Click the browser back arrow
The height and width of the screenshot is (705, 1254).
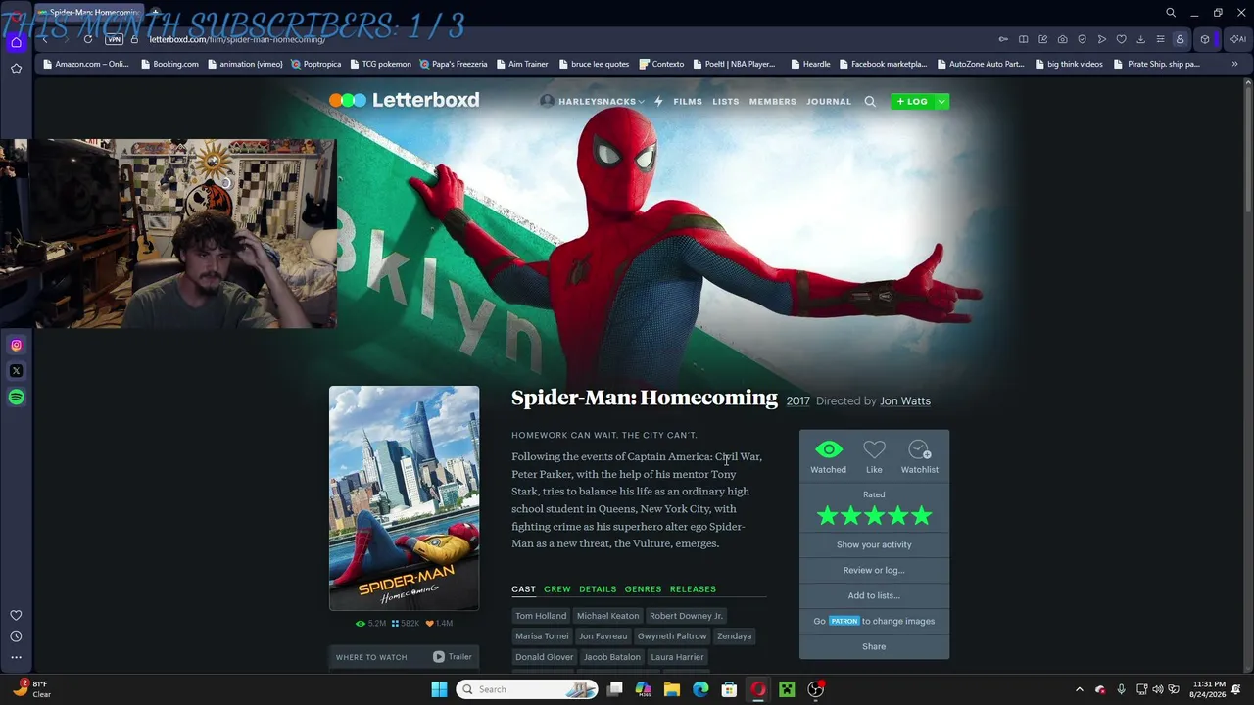coord(45,39)
